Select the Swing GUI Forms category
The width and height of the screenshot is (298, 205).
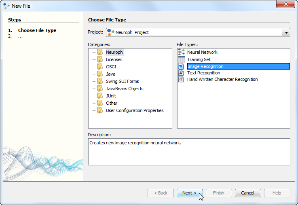coord(122,81)
